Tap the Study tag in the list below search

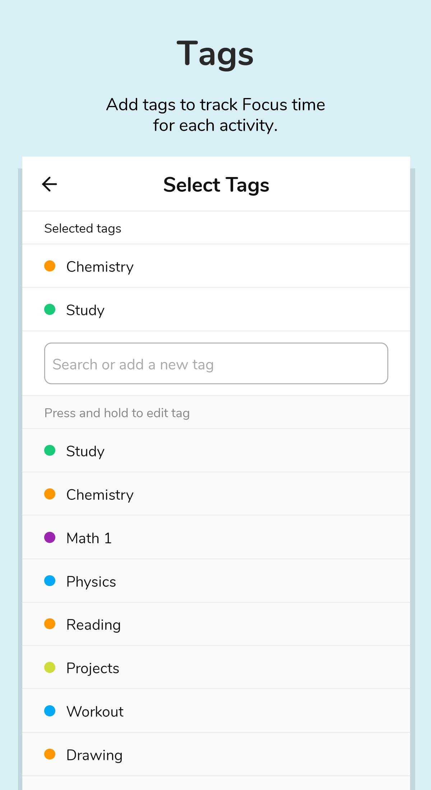[x=85, y=451]
